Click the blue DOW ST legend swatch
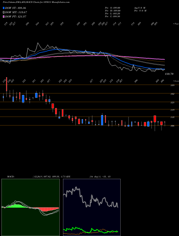 (x=4, y=8)
